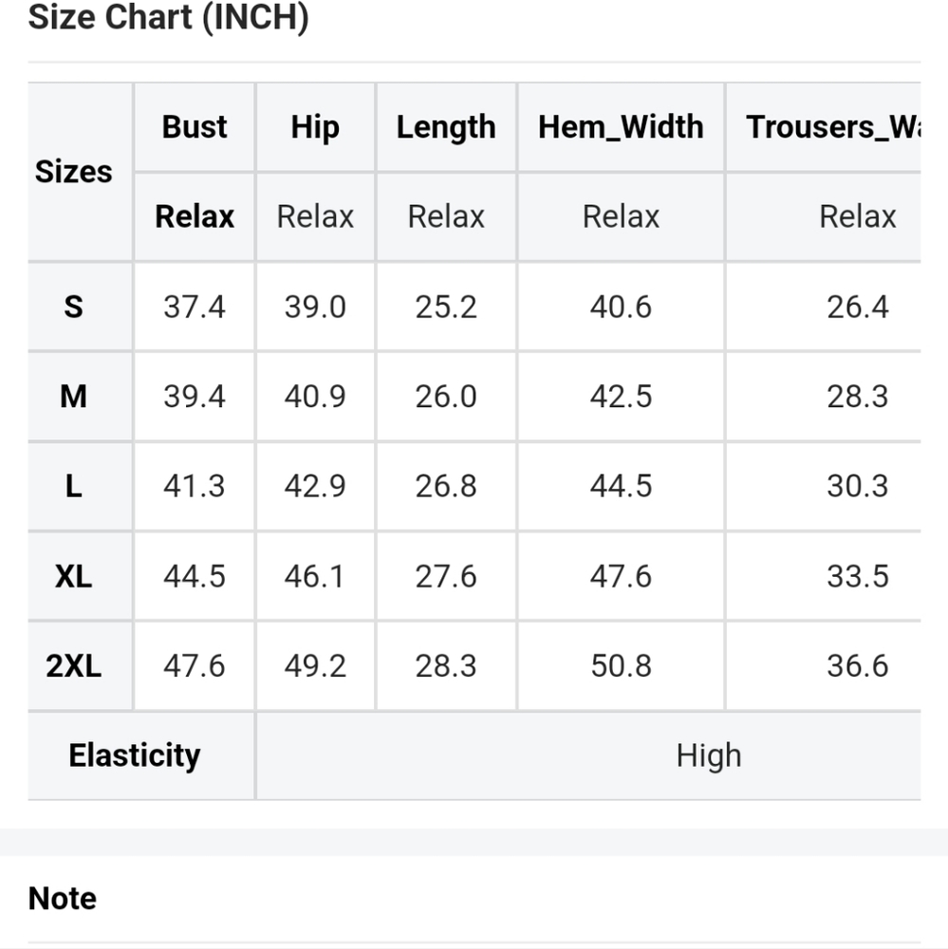Click the XL size row label
Image resolution: width=948 pixels, height=949 pixels.
pyautogui.click(x=74, y=576)
